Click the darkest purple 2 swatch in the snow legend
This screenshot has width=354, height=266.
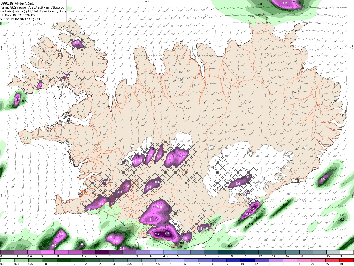[x=102, y=252]
